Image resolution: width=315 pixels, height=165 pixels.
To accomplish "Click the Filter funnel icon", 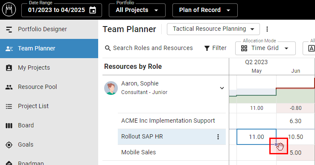I will pyautogui.click(x=207, y=48).
